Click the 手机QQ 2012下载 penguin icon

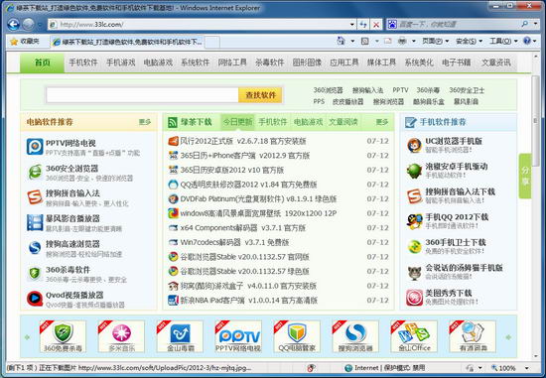coord(414,221)
